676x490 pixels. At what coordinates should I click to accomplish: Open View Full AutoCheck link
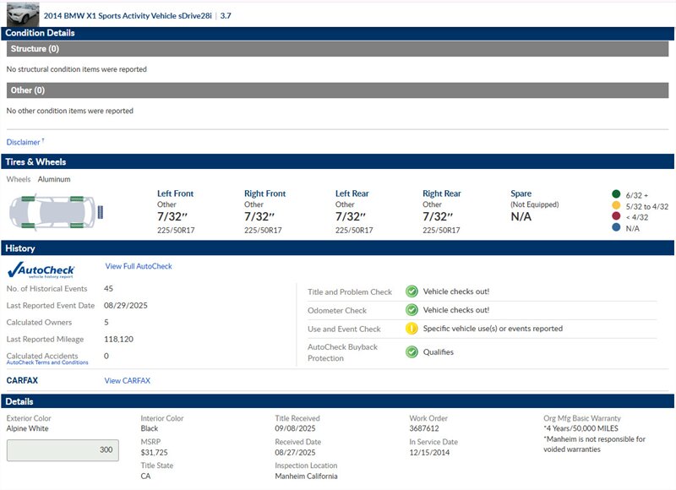pos(139,266)
